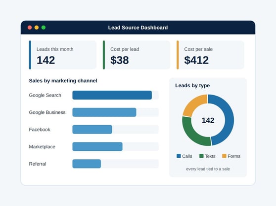Click the "Google Search" label
This screenshot has height=206, width=276.
pyautogui.click(x=45, y=95)
